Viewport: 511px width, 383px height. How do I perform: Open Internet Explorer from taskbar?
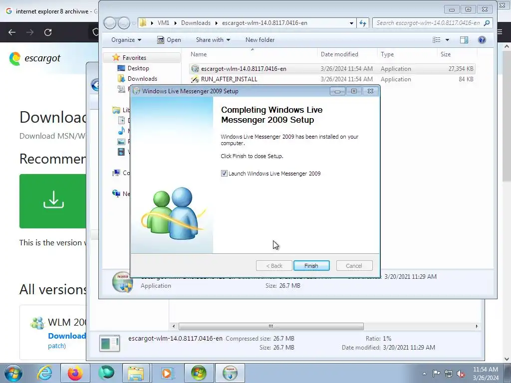click(x=44, y=373)
